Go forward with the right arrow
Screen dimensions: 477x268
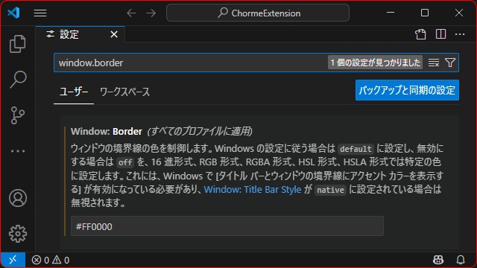[151, 13]
